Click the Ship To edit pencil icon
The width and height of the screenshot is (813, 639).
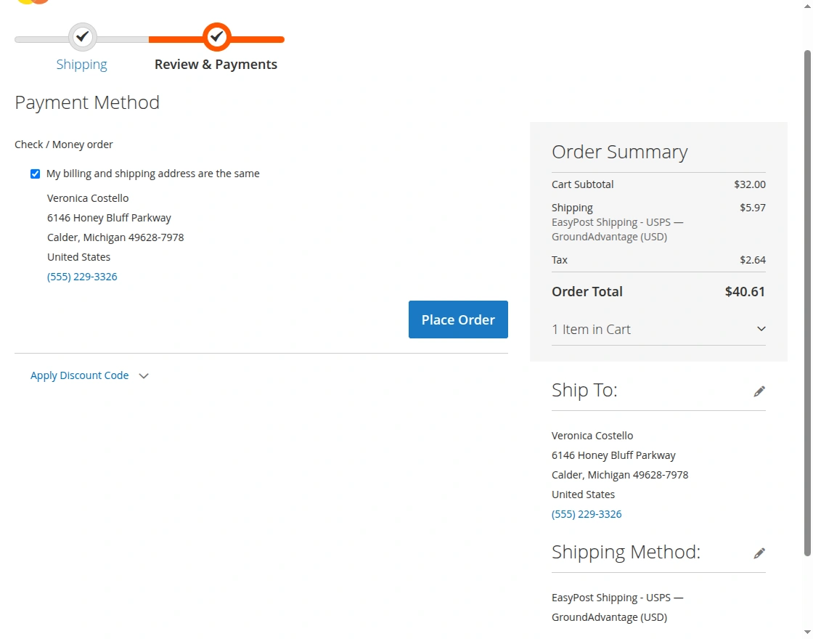pos(759,391)
